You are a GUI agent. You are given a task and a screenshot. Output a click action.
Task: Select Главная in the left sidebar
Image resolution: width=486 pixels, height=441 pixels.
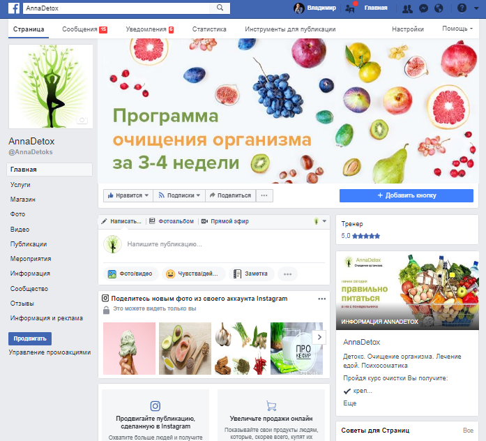(50, 170)
